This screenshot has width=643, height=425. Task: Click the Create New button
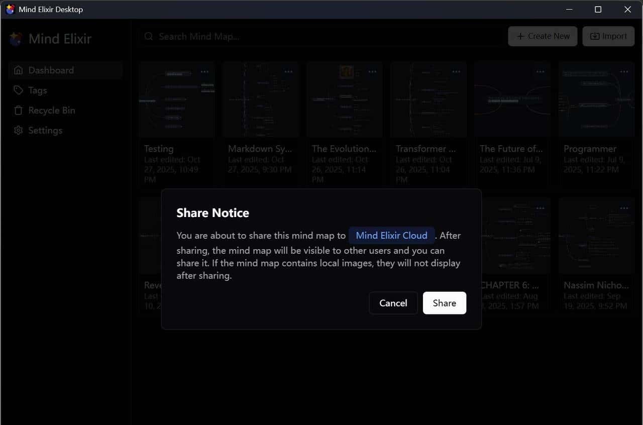click(x=543, y=36)
